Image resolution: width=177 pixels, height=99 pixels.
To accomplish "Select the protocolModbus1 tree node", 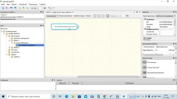I will tap(22, 43).
